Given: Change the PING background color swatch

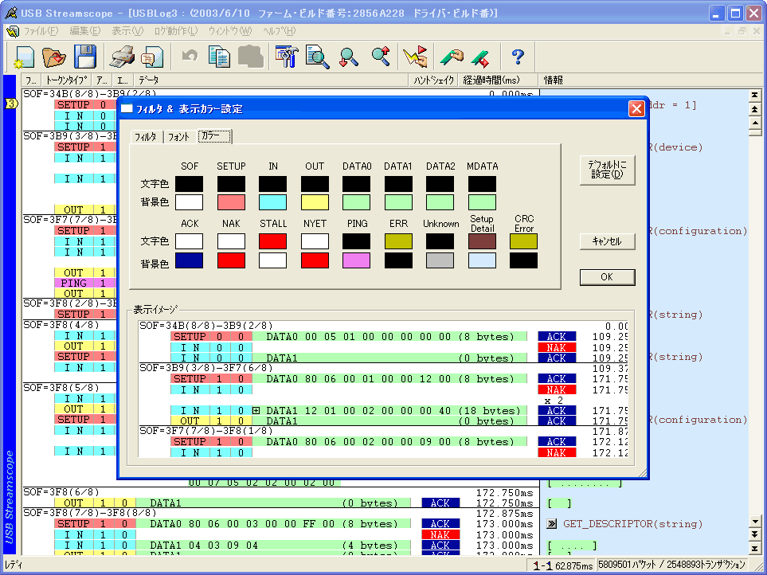Looking at the screenshot, I should tap(356, 260).
